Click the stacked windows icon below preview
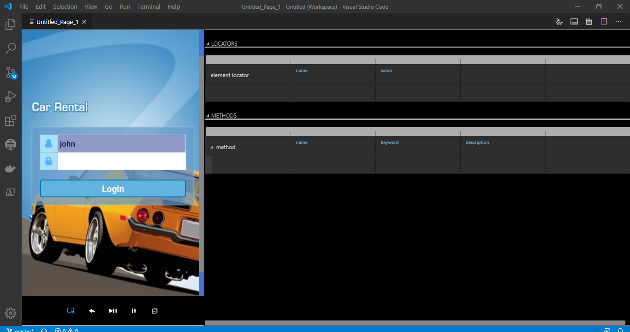This screenshot has width=630, height=332. click(x=155, y=311)
